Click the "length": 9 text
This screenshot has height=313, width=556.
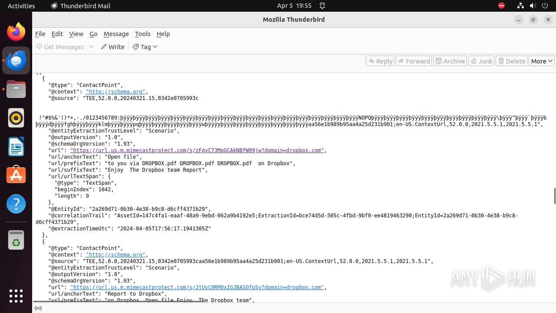point(72,196)
